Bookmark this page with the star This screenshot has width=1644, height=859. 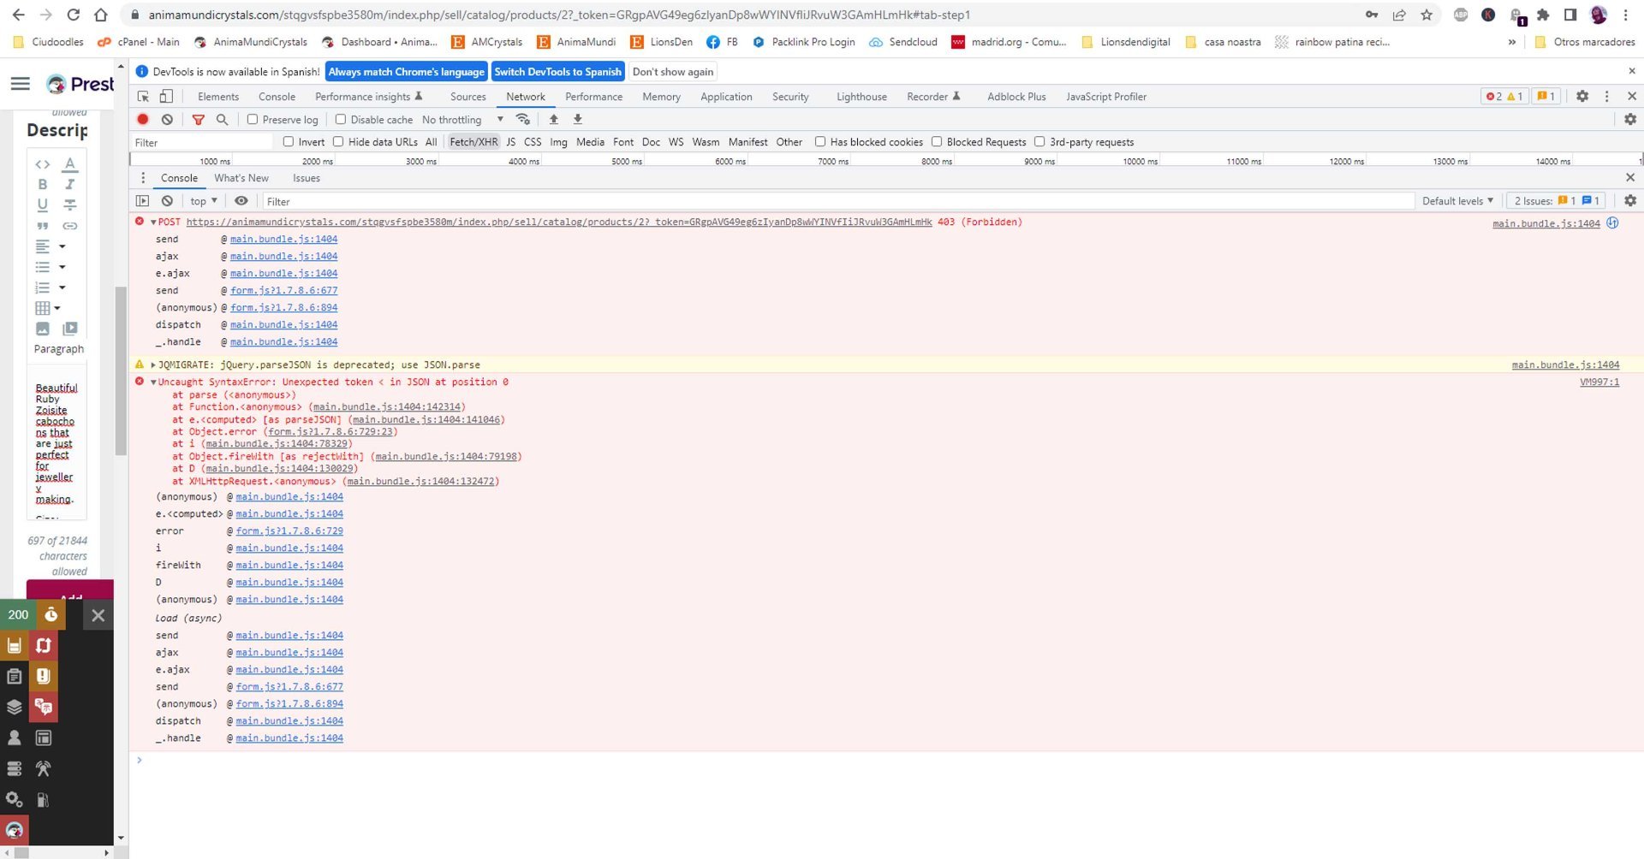click(x=1427, y=15)
